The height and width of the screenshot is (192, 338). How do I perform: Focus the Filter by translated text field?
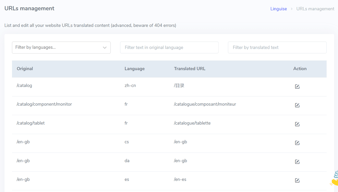[x=277, y=48]
